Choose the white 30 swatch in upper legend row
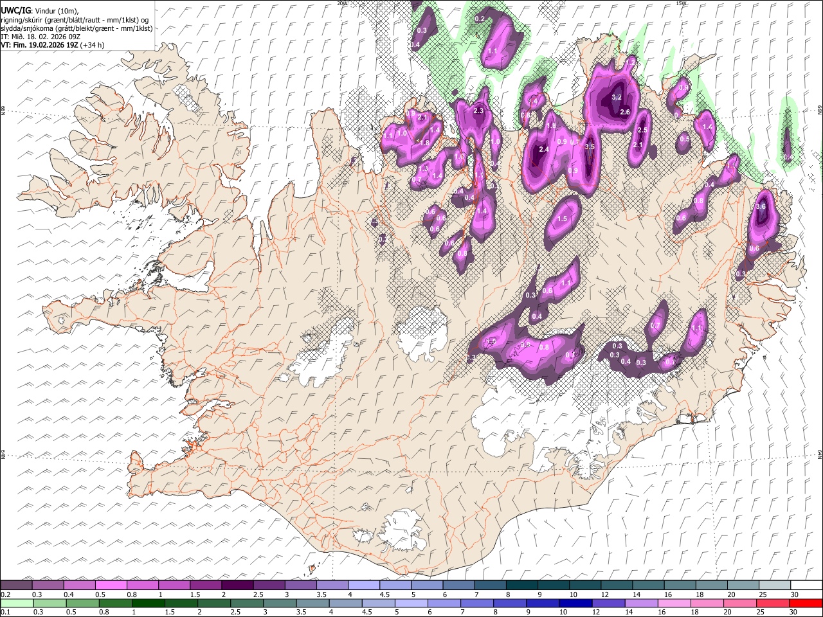 tap(806, 585)
